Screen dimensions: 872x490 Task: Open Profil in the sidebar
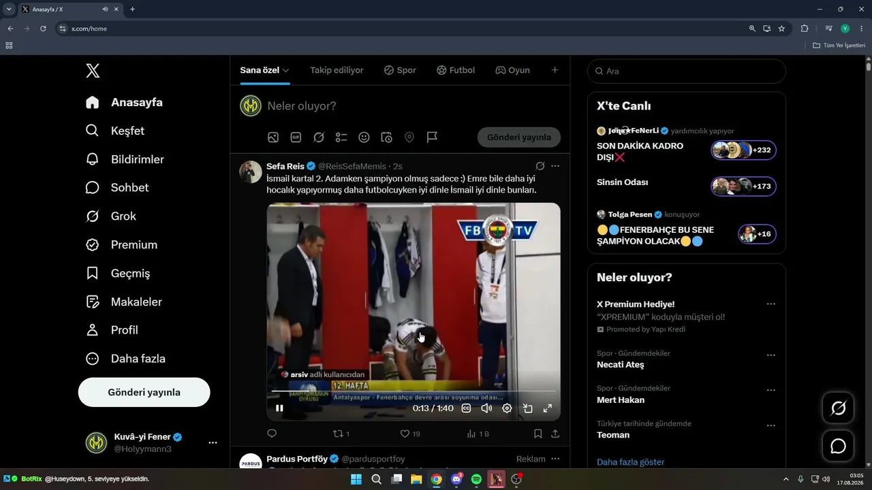(x=111, y=330)
